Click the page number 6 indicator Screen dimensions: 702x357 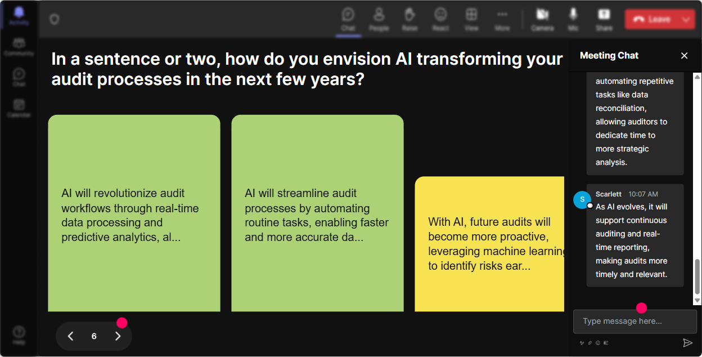(94, 336)
